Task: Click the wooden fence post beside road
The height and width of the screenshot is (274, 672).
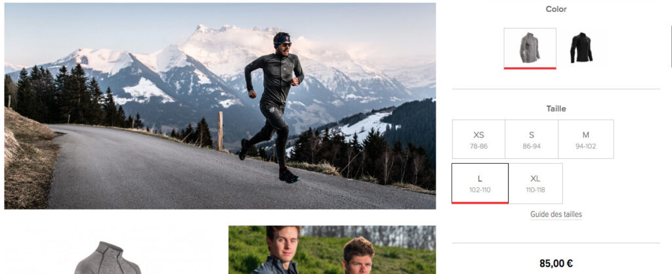Action: click(x=220, y=130)
